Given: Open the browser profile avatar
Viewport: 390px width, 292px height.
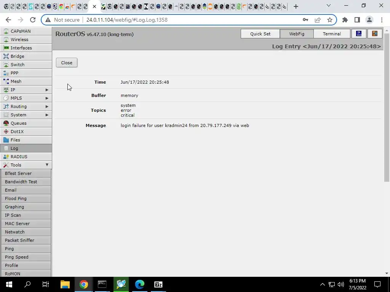Looking at the screenshot, I should click(x=369, y=20).
